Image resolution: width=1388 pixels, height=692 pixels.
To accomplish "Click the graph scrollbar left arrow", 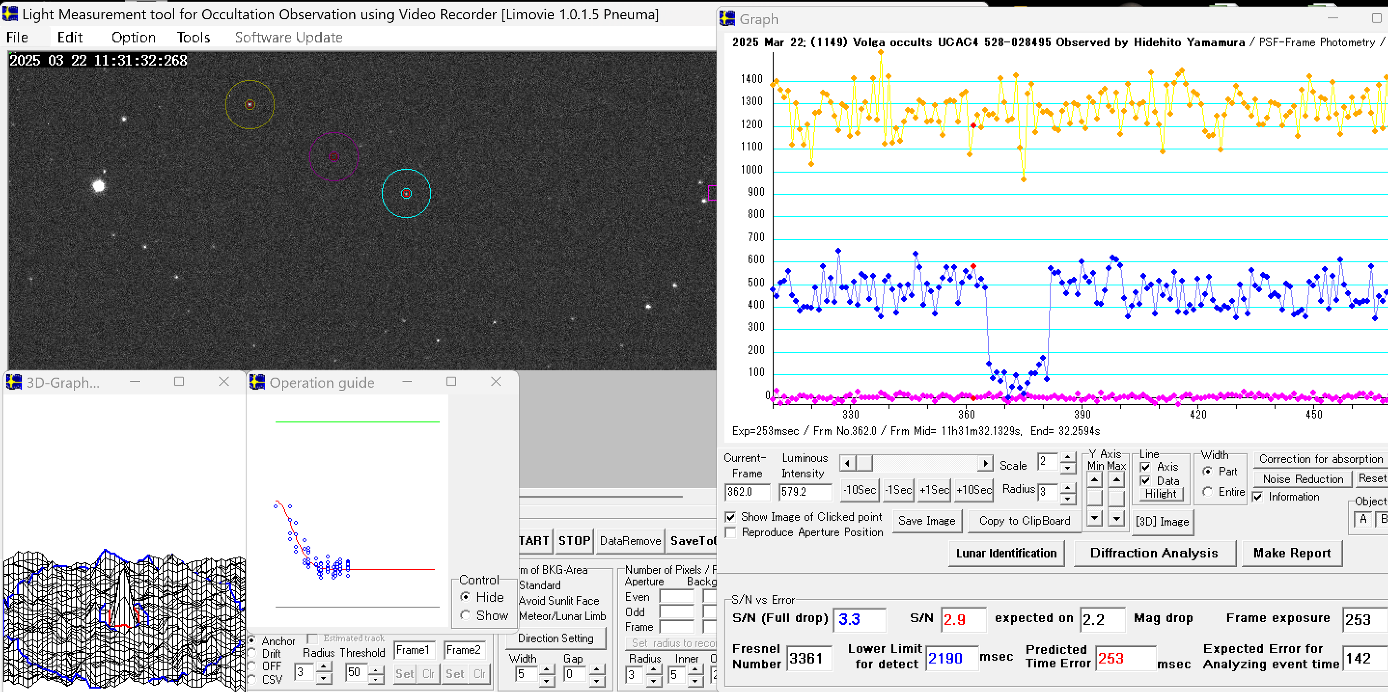I will pyautogui.click(x=847, y=463).
